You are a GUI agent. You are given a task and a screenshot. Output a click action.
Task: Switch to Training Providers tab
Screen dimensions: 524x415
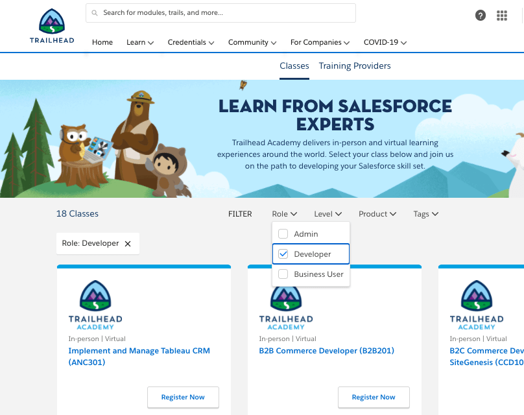(x=355, y=66)
